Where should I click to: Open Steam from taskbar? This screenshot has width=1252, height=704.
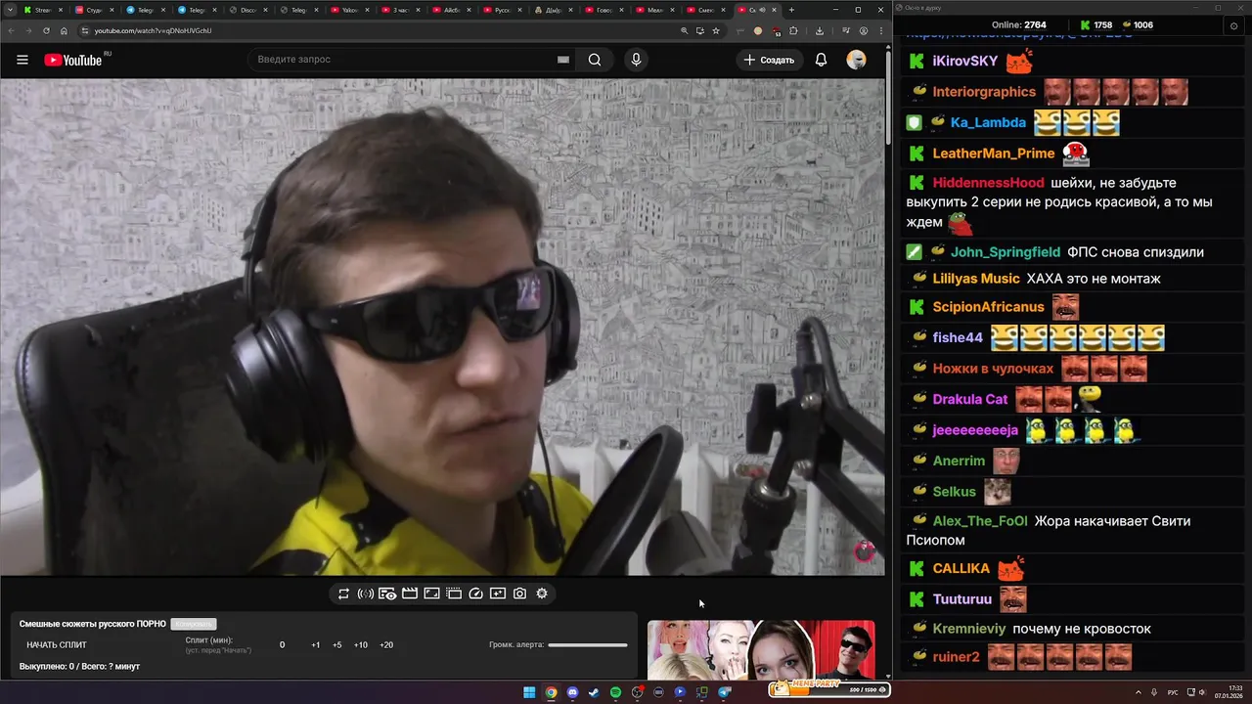point(594,692)
